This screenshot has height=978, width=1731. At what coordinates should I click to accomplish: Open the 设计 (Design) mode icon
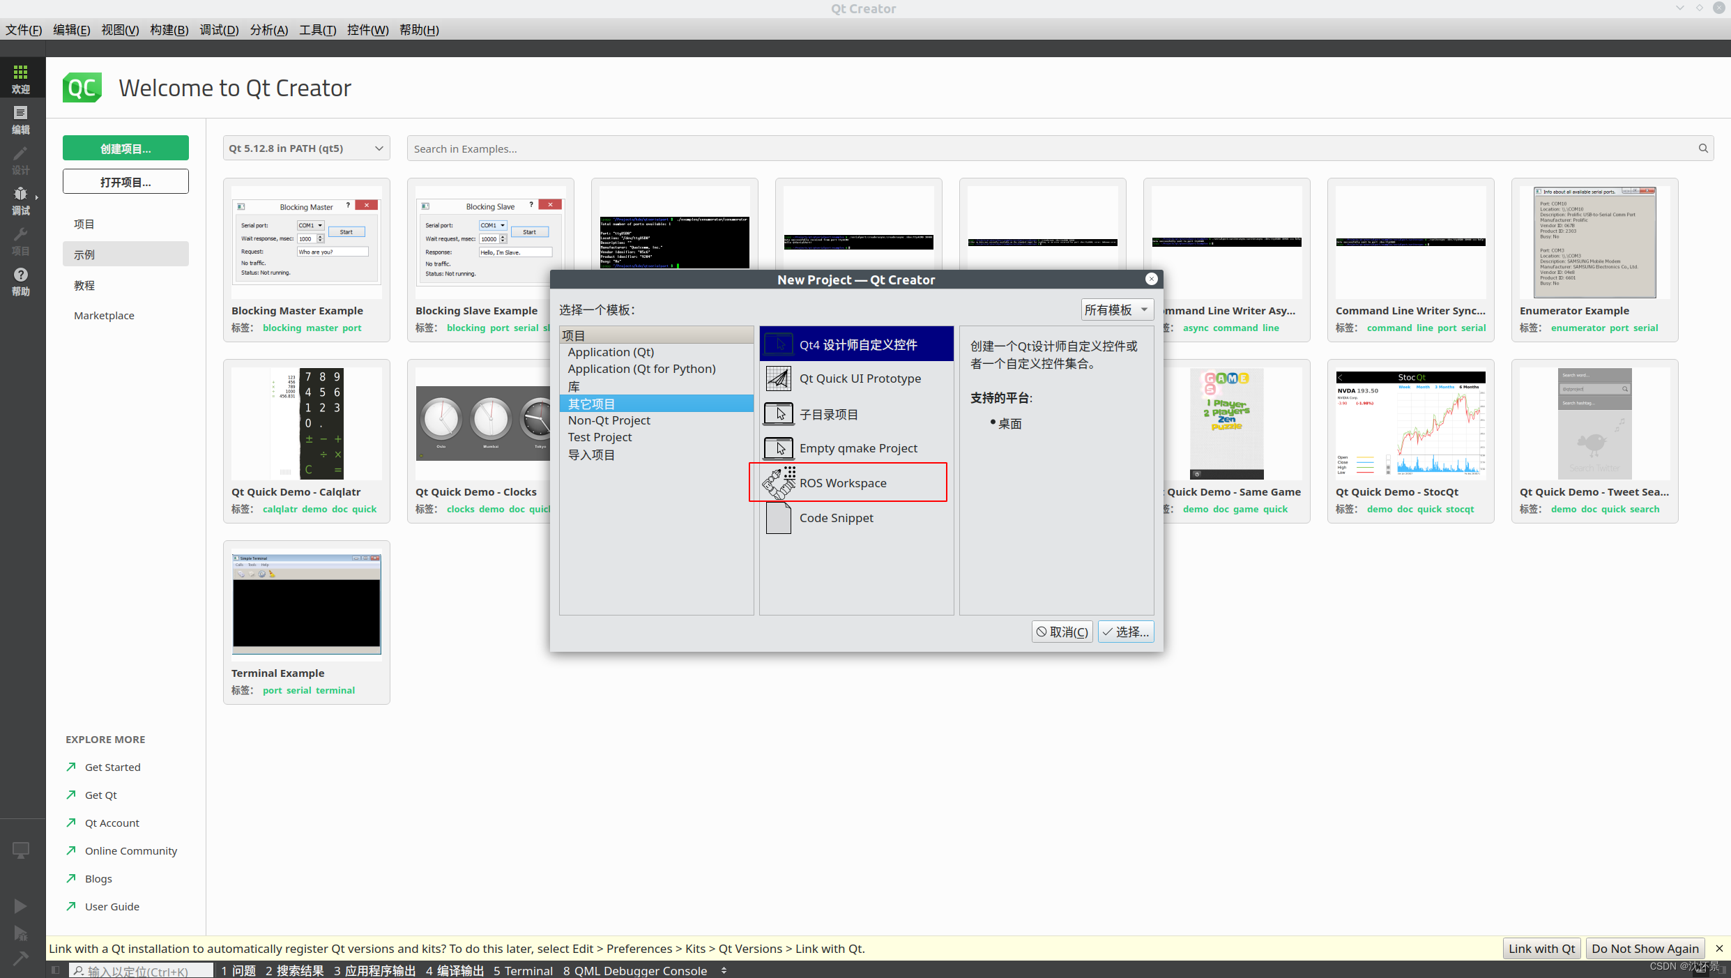pos(20,160)
